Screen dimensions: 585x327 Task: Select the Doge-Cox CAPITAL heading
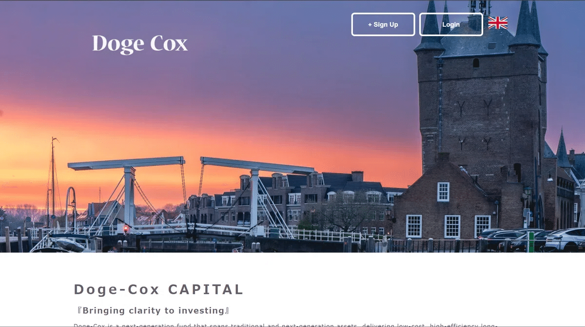pos(158,289)
